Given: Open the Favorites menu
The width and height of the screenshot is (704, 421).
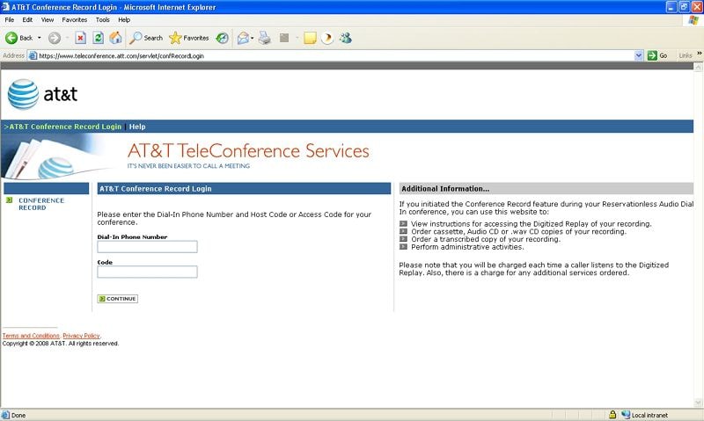Looking at the screenshot, I should tap(75, 19).
